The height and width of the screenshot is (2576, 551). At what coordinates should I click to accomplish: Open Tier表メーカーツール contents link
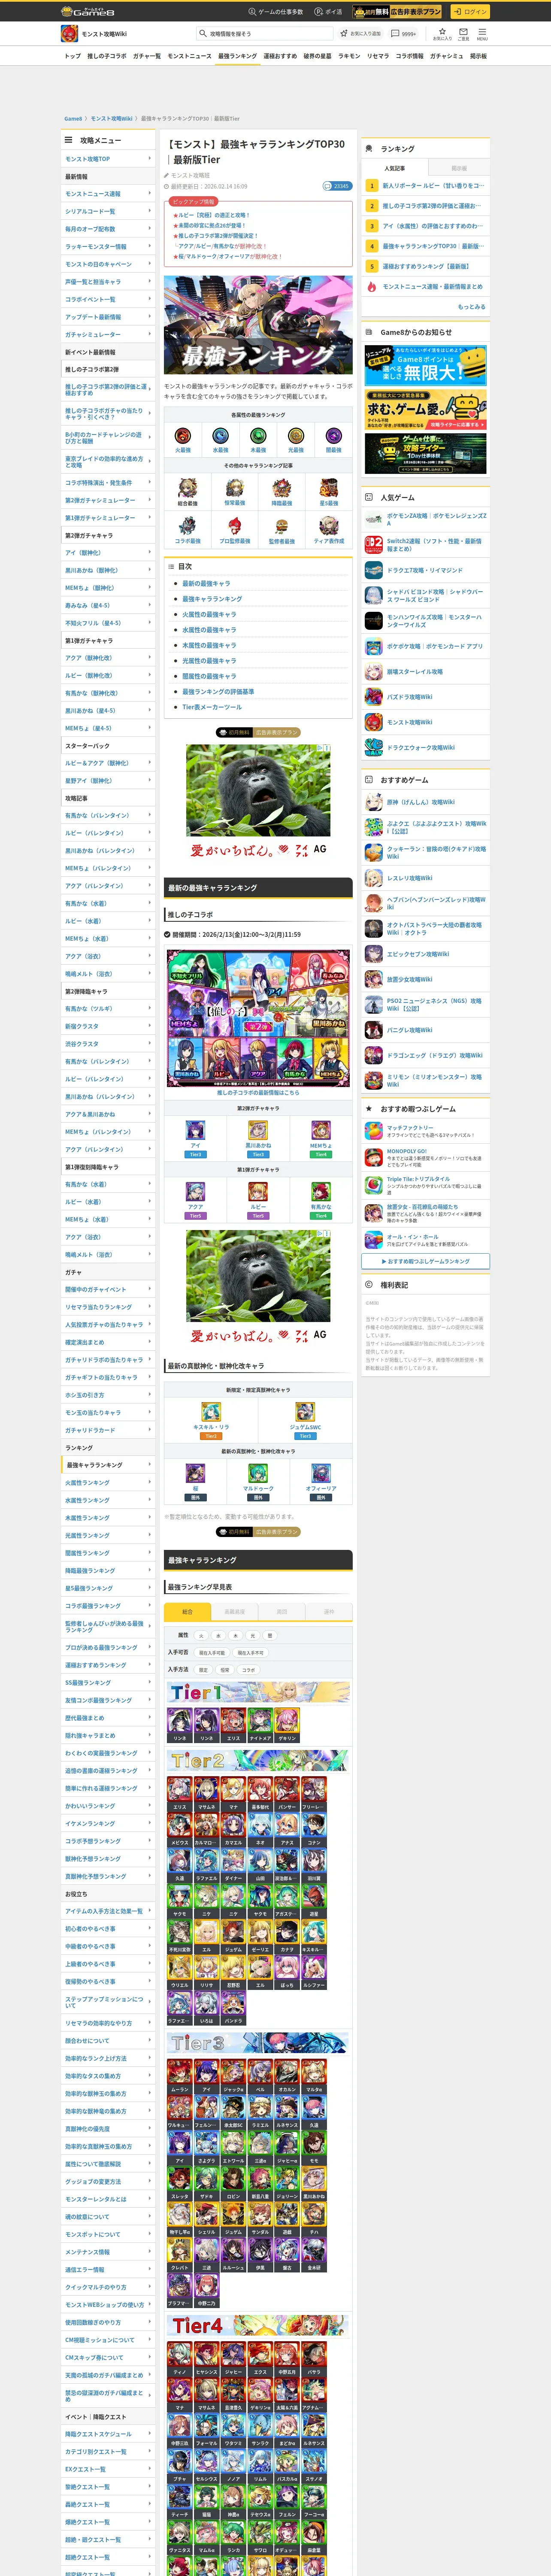[212, 707]
